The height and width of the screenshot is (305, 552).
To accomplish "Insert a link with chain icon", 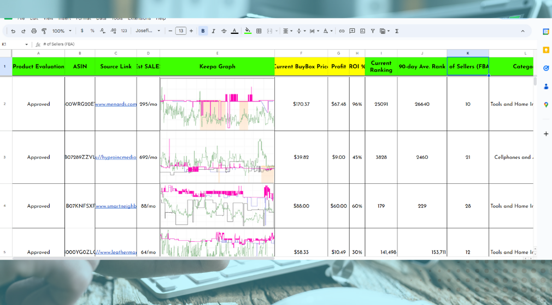I will click(342, 31).
